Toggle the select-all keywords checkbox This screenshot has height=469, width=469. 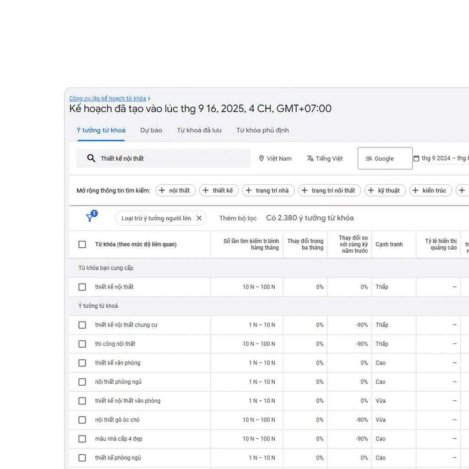click(82, 244)
